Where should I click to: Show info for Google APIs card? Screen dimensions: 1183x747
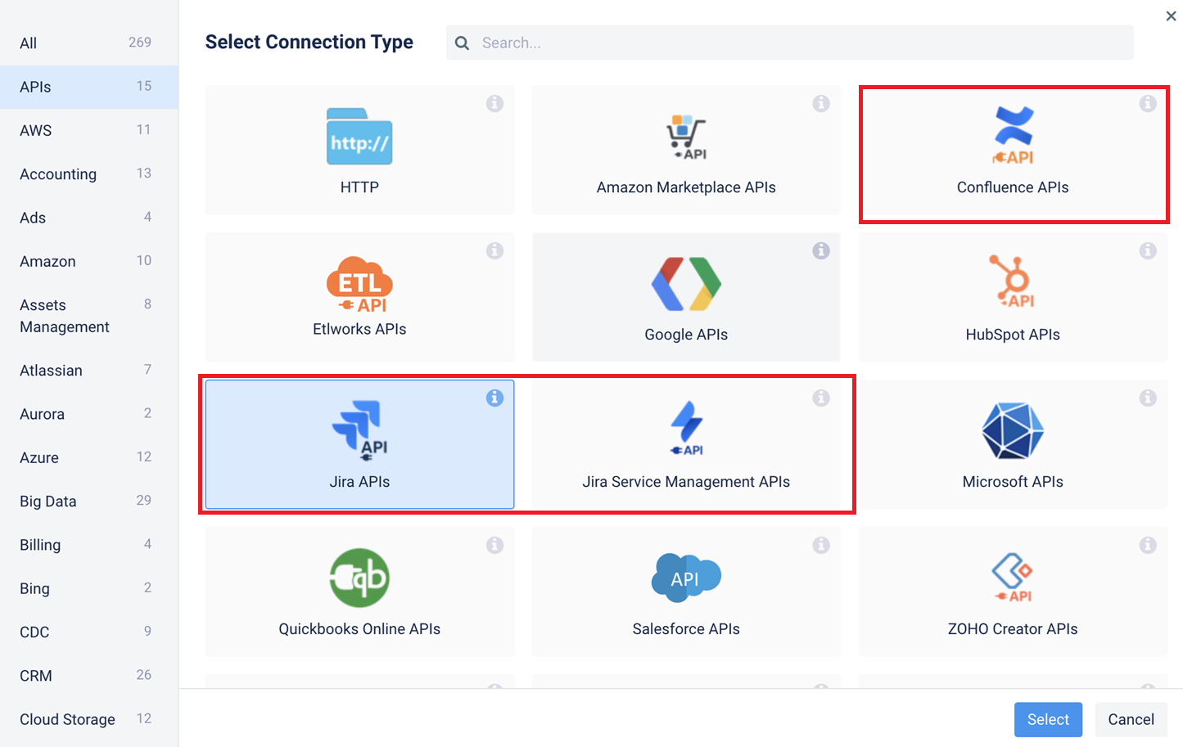click(821, 250)
